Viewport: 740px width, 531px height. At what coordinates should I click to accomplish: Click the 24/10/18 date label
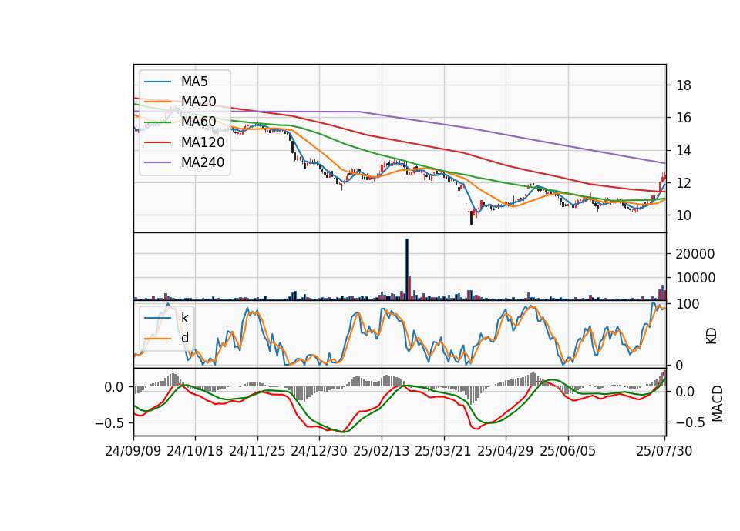point(195,451)
